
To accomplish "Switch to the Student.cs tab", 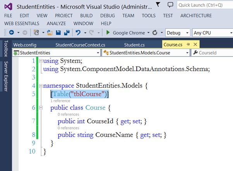I will coord(134,45).
